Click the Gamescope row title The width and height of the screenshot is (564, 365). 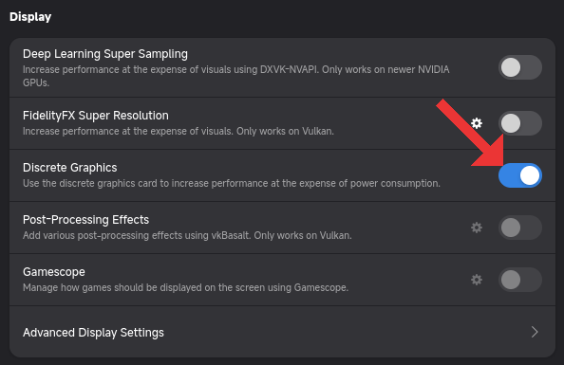click(54, 272)
